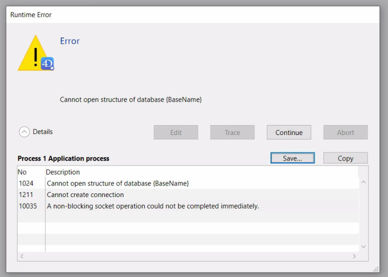Collapse the Details disclosure arrow
The width and height of the screenshot is (388, 277).
[24, 132]
